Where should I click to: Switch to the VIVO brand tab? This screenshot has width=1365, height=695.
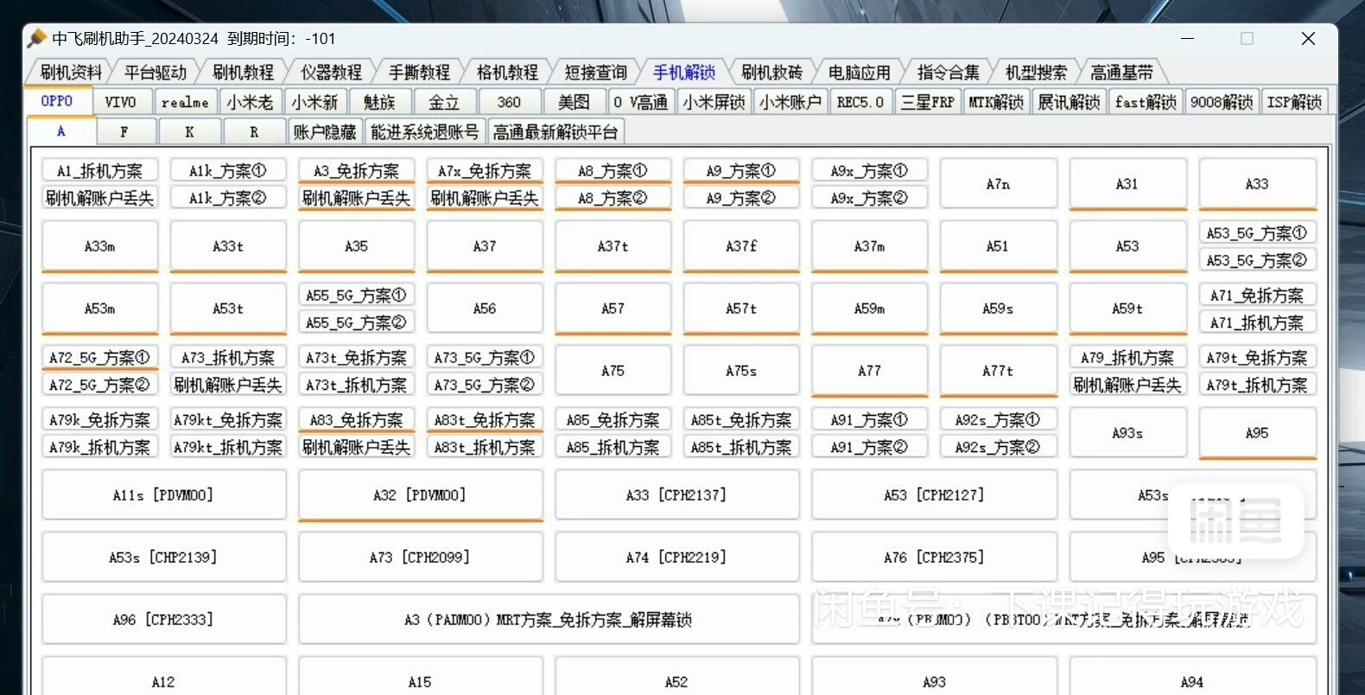[x=121, y=102]
